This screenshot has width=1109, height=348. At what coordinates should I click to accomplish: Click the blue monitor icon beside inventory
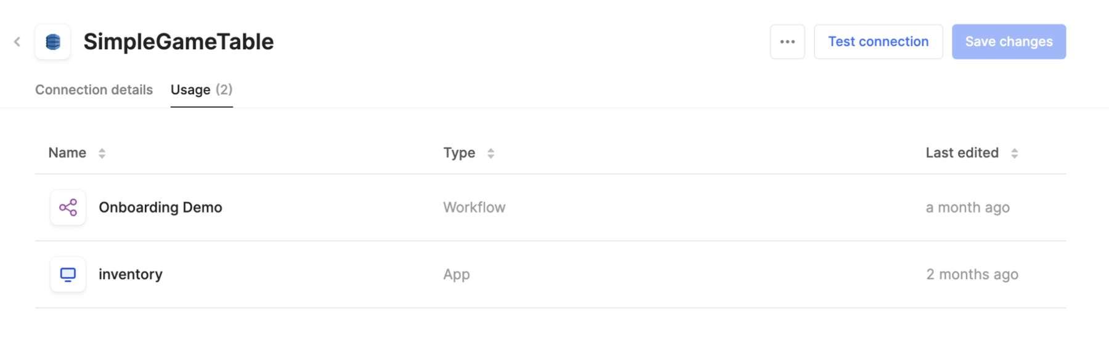(68, 274)
